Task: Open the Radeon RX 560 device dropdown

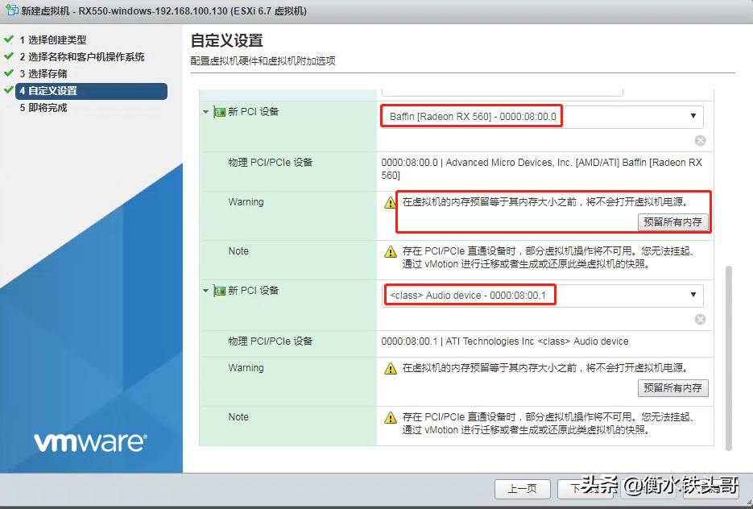Action: point(693,116)
